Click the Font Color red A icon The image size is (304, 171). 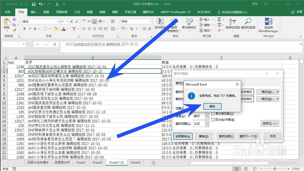pos(64,29)
